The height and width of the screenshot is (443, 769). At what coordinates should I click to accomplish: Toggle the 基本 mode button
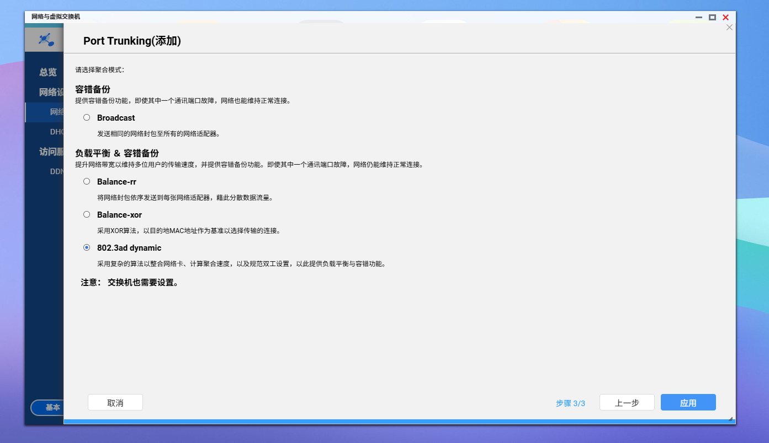(49, 408)
